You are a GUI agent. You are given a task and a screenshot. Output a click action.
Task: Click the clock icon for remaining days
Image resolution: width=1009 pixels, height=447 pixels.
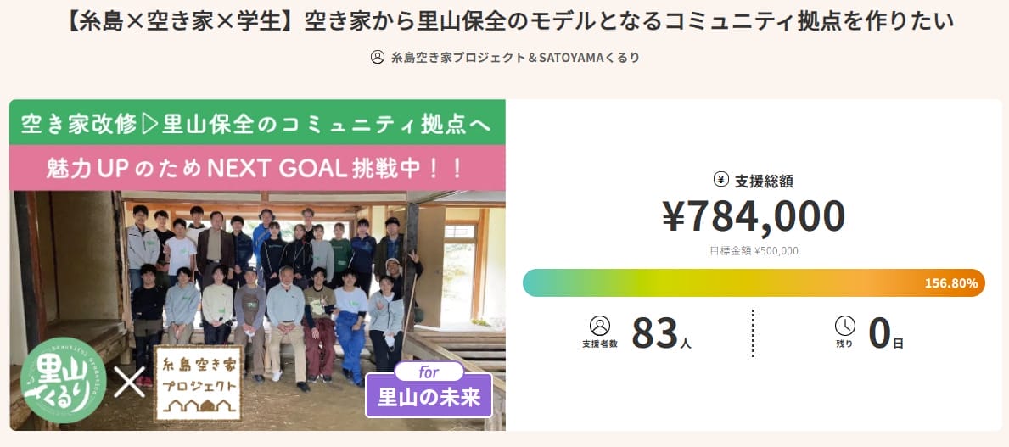click(844, 326)
